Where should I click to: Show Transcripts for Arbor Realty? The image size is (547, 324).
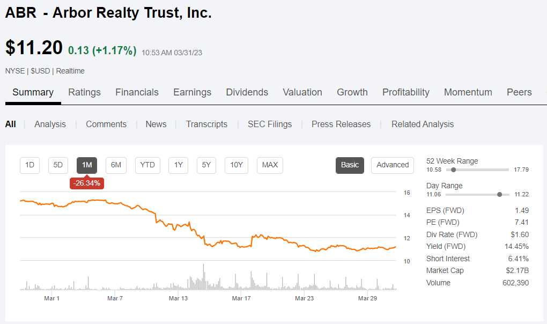[x=206, y=124]
